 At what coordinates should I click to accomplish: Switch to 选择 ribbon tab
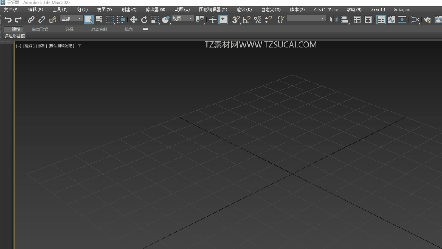[70, 29]
